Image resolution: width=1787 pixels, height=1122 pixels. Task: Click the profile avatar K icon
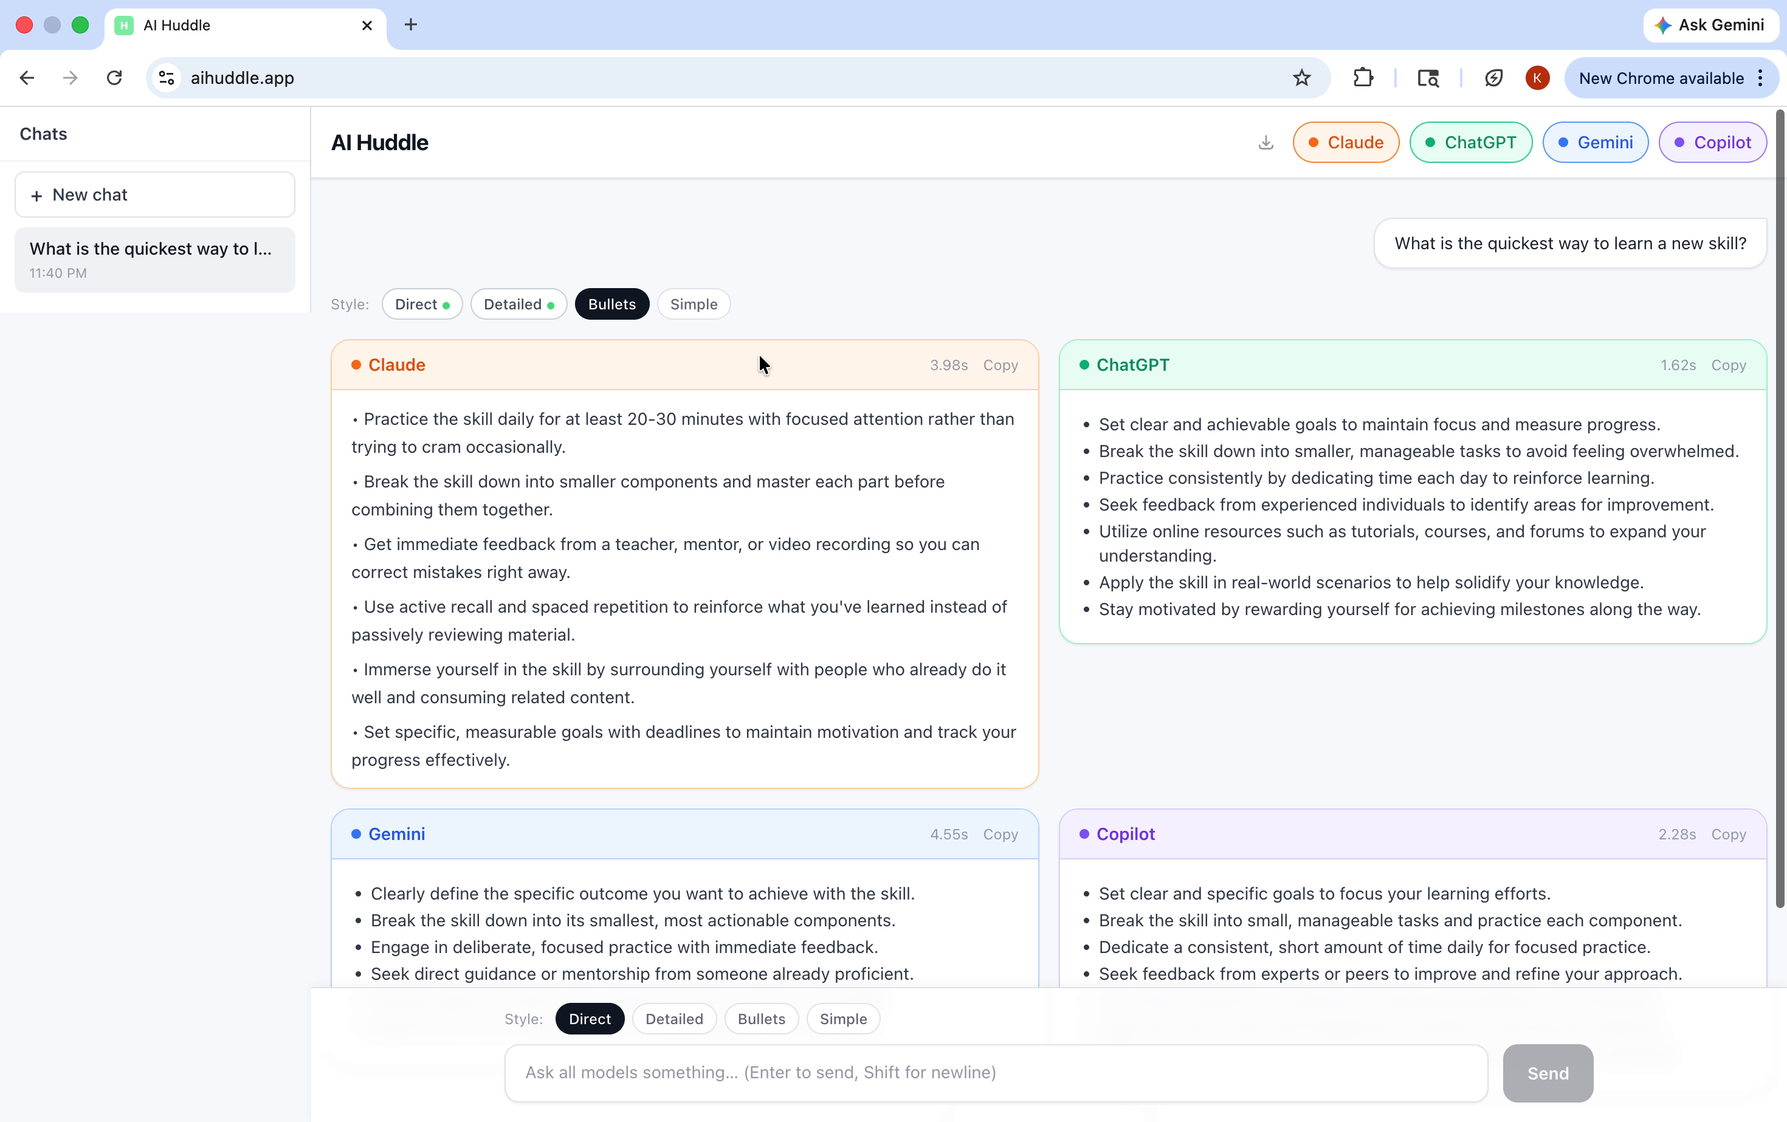1537,78
